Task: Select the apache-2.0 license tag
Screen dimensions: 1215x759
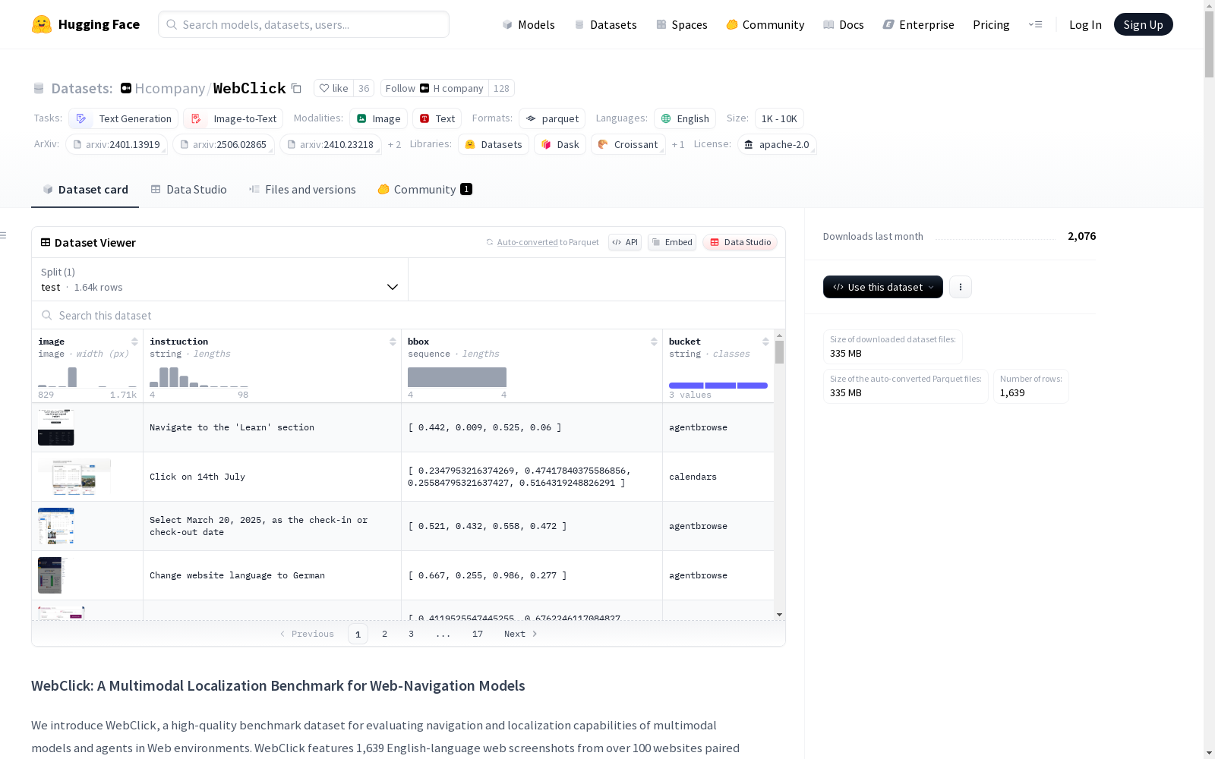Action: click(777, 144)
